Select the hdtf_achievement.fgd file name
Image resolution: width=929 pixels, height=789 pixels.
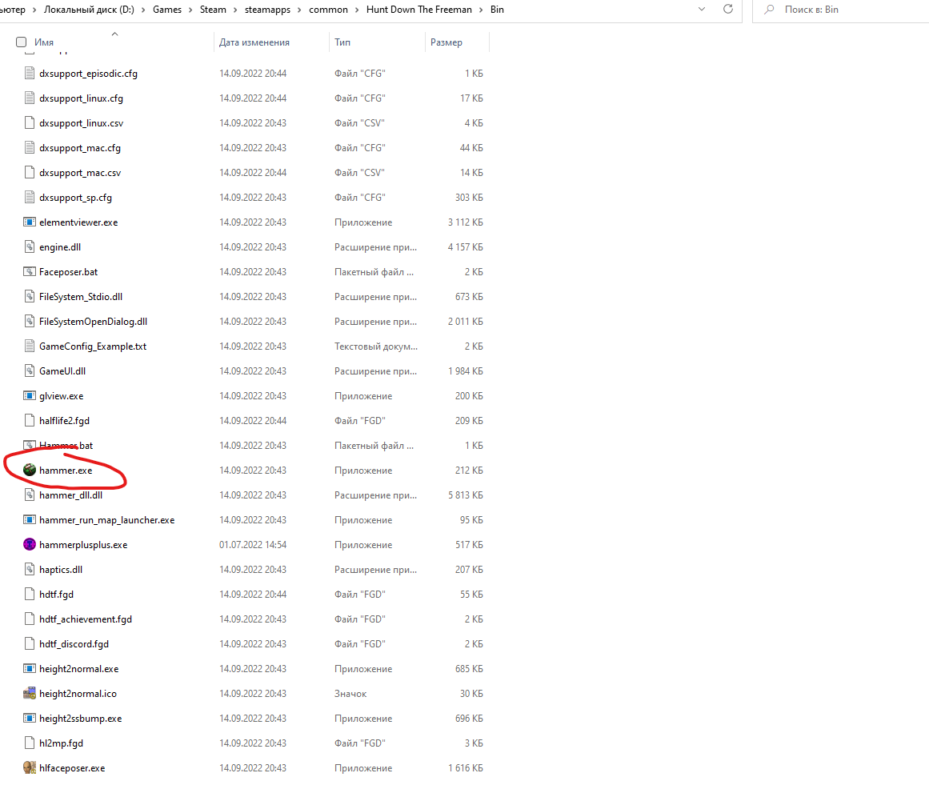(86, 619)
